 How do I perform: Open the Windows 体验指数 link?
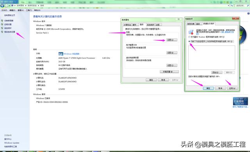click(71, 54)
